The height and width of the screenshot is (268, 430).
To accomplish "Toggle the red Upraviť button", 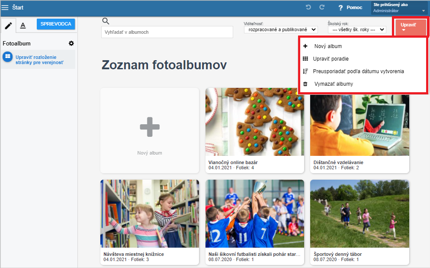I will [411, 27].
